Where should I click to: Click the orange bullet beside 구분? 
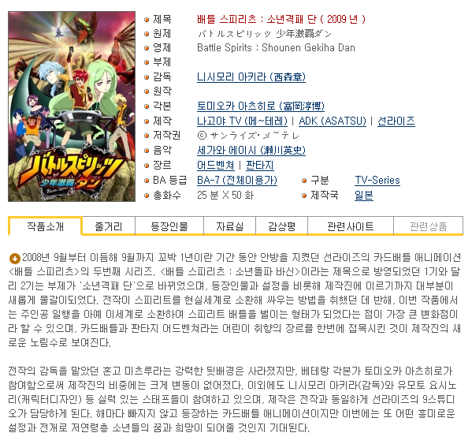click(304, 181)
